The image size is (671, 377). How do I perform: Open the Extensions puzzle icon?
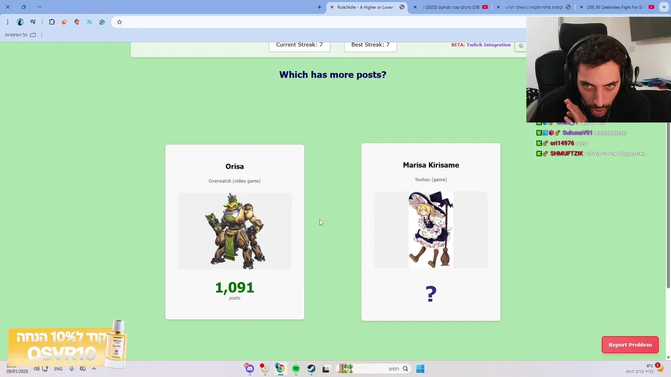(52, 22)
